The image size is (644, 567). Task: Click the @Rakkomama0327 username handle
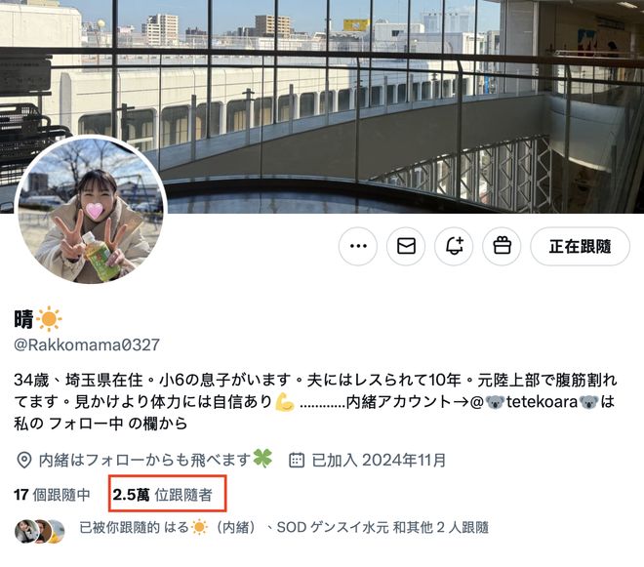(x=87, y=344)
